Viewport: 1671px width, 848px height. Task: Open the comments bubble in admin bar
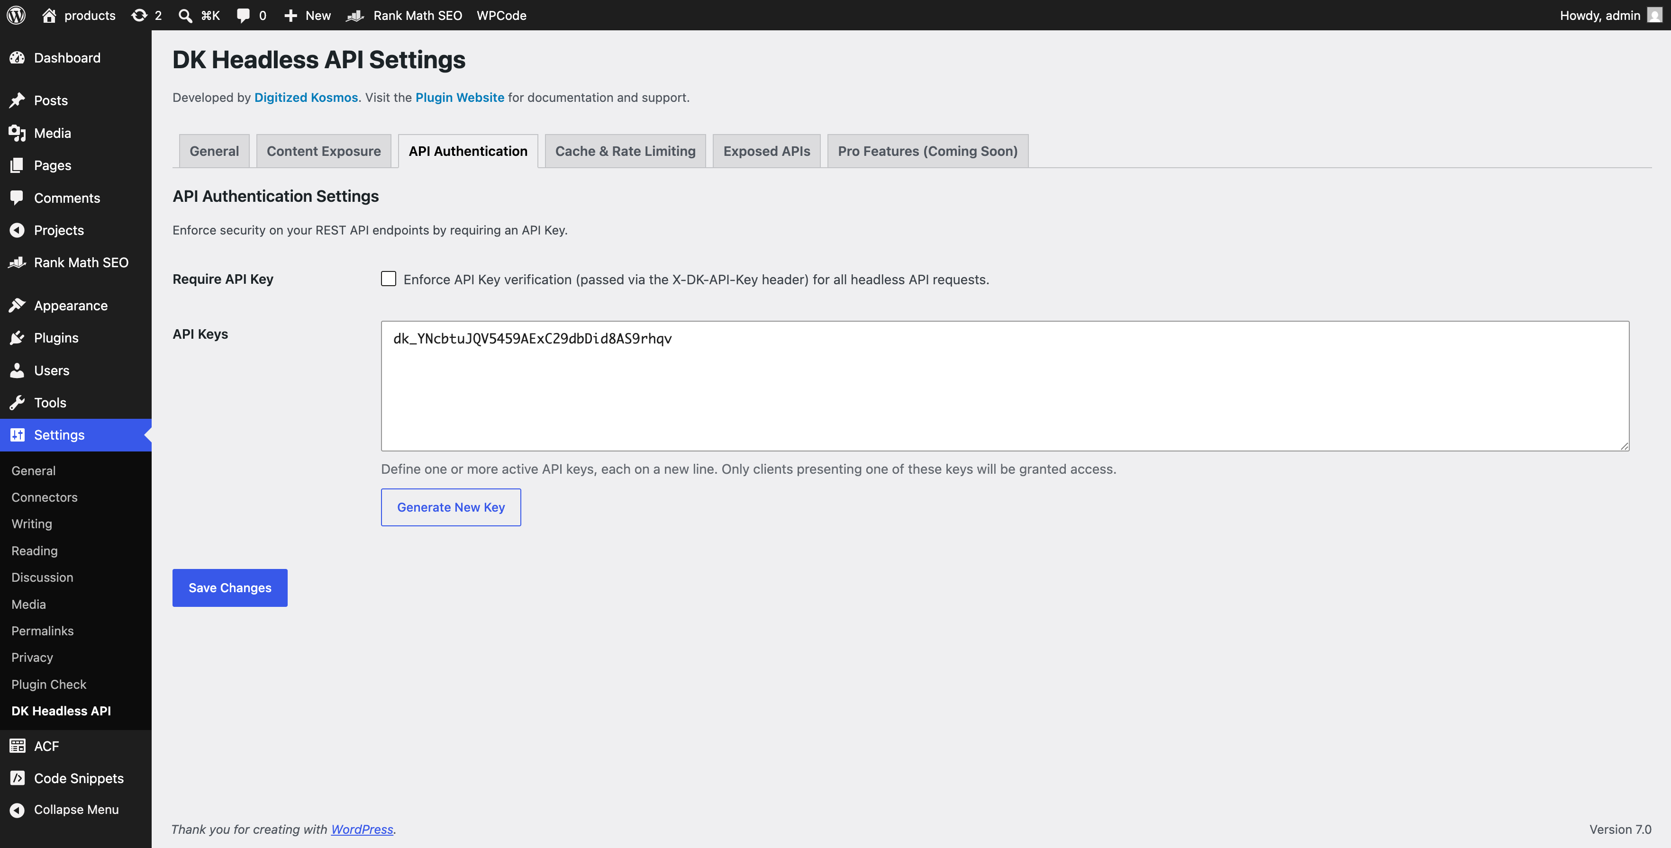click(243, 15)
